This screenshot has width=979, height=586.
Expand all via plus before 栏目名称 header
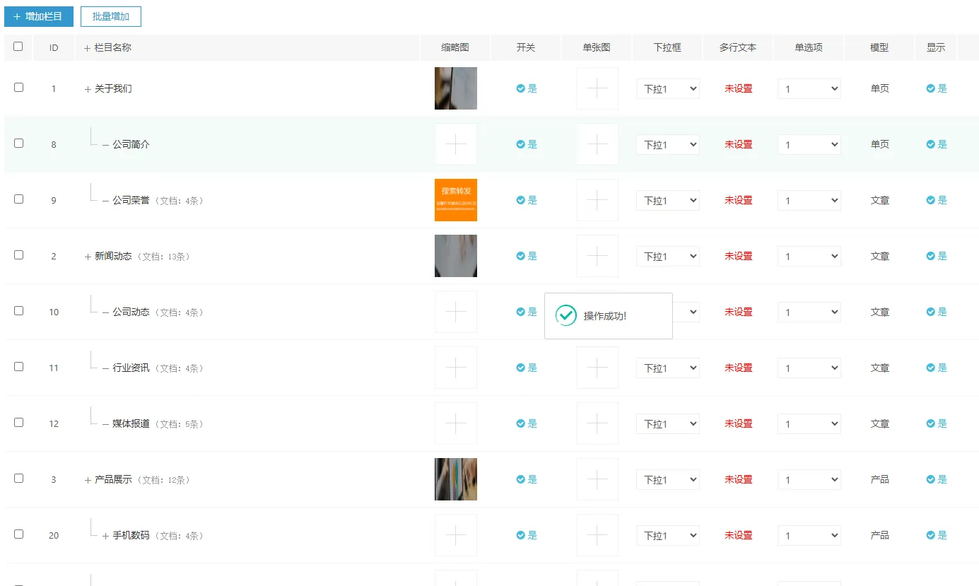pyautogui.click(x=88, y=48)
